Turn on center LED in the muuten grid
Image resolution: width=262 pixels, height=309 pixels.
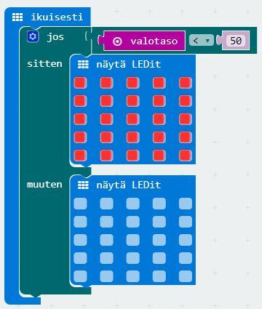[x=132, y=240]
